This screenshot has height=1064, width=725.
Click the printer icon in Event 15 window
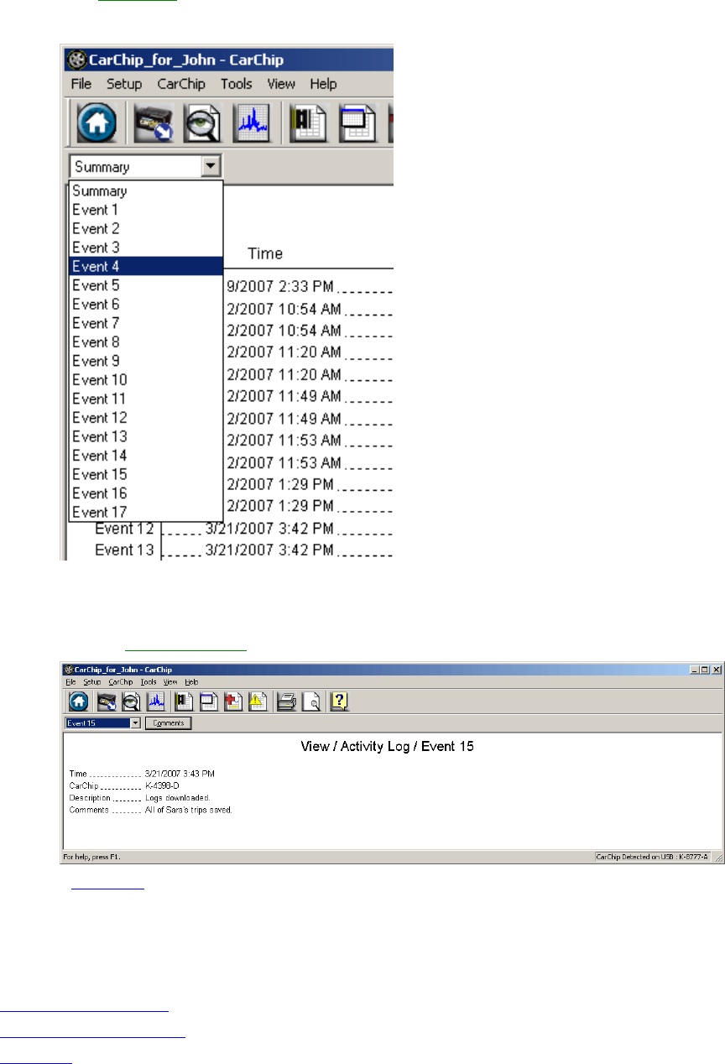click(x=287, y=702)
